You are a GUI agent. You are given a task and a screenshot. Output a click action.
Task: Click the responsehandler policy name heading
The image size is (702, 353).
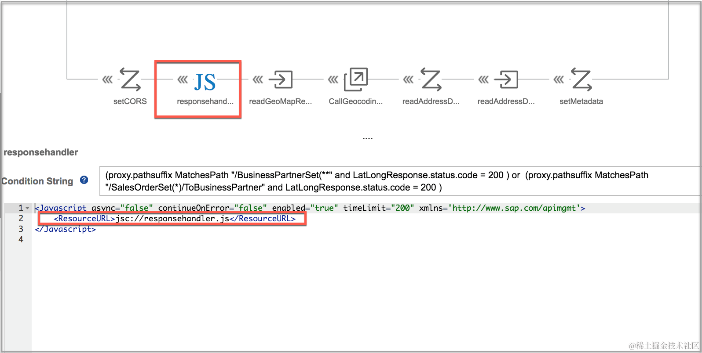(40, 152)
